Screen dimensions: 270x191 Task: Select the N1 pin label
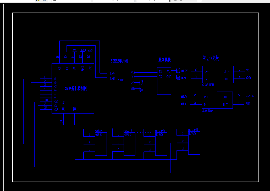click(55, 79)
